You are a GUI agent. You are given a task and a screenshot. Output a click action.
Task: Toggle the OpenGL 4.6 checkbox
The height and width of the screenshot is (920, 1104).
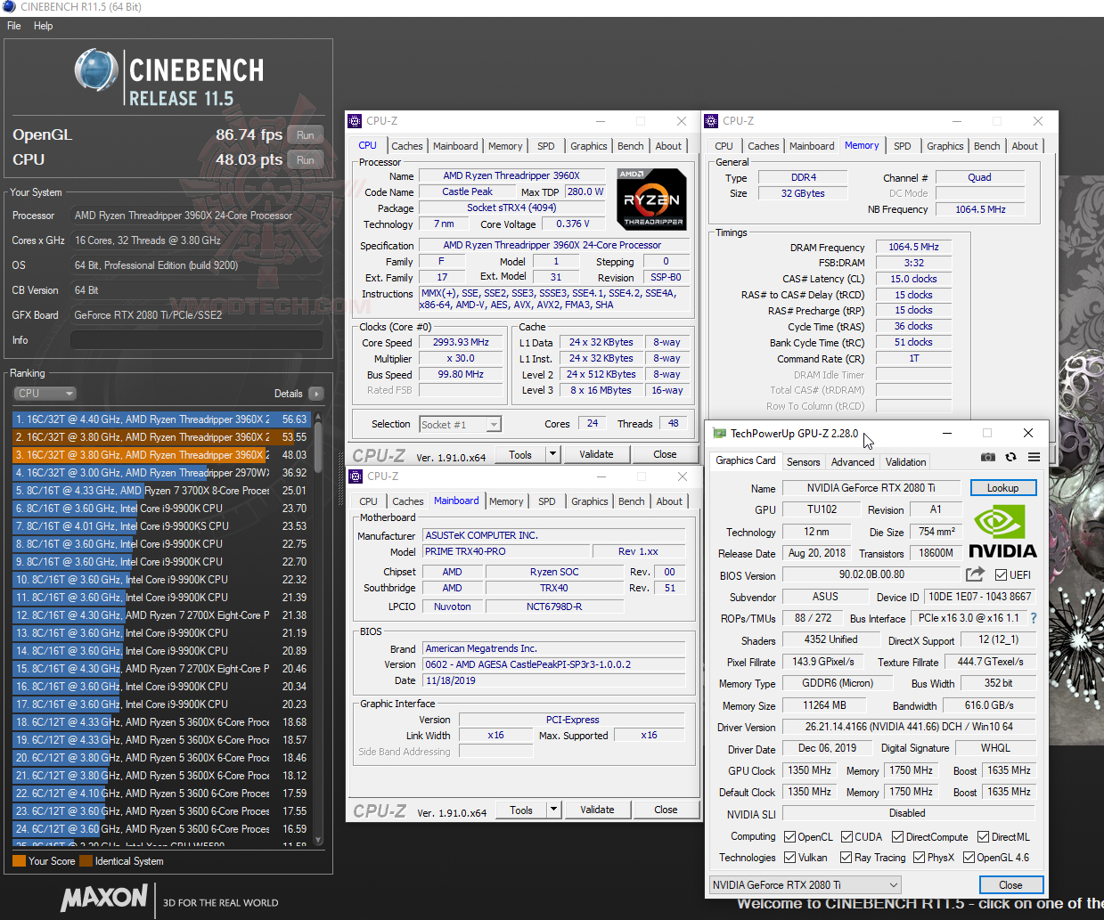969,858
